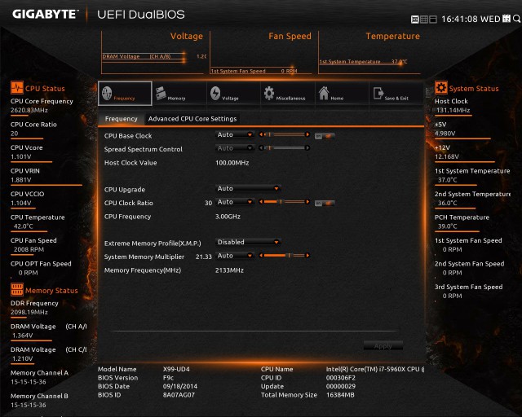Click the Spread Spectrum Control slider track
The image size is (522, 417).
click(x=285, y=147)
